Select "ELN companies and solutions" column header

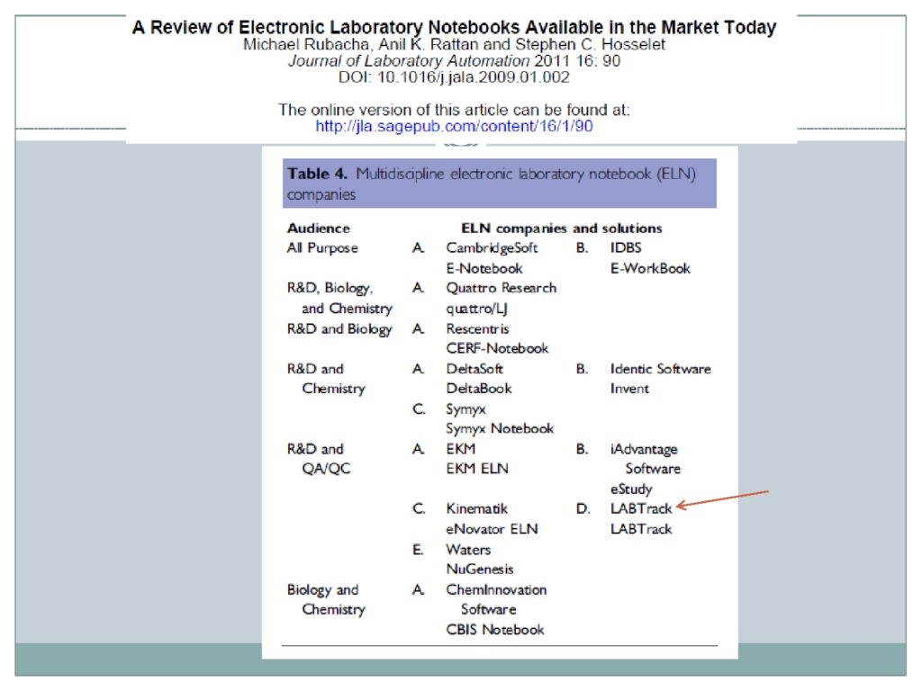562,228
